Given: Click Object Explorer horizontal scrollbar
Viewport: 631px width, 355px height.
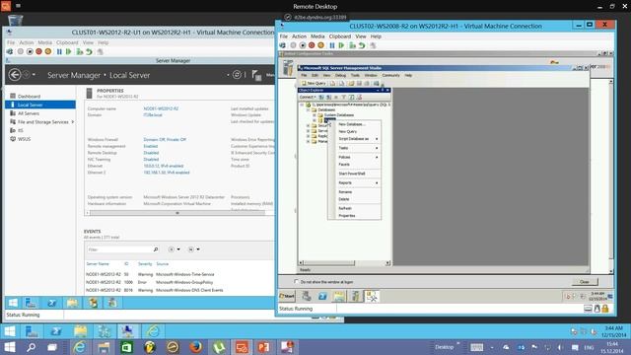Looking at the screenshot, I should 344,263.
